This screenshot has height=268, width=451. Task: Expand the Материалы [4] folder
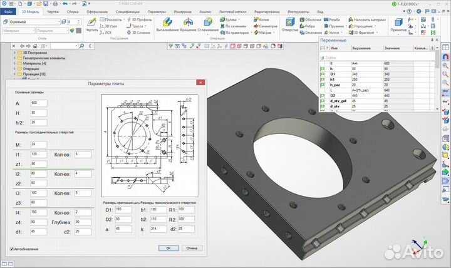click(x=15, y=64)
